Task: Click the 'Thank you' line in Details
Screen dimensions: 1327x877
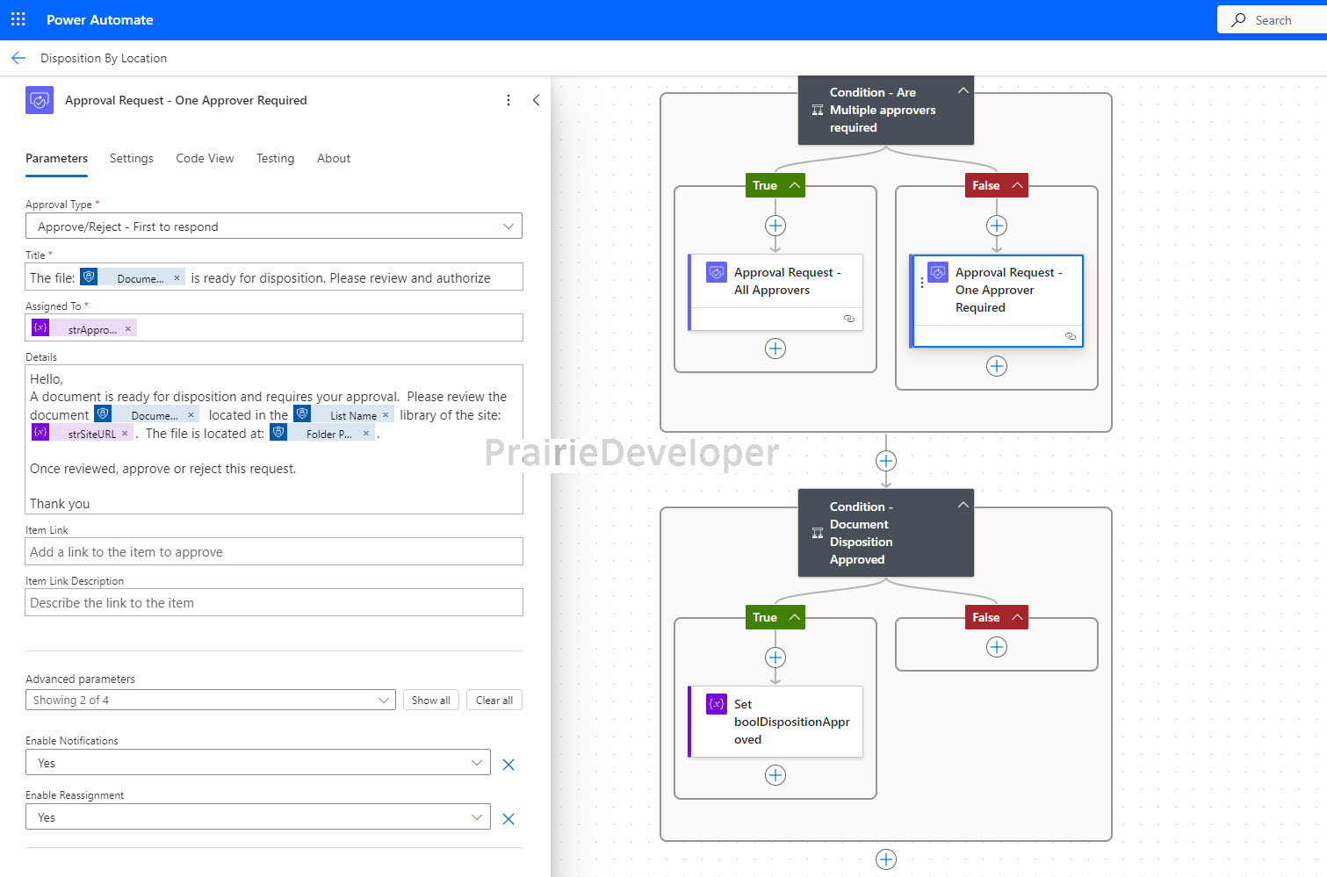Action: coord(60,504)
